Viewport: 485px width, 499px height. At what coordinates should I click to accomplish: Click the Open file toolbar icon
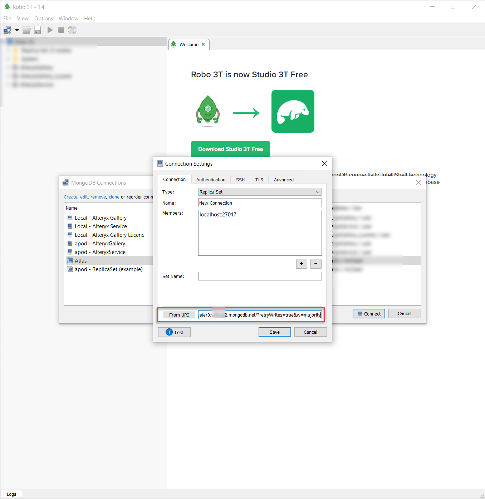26,30
